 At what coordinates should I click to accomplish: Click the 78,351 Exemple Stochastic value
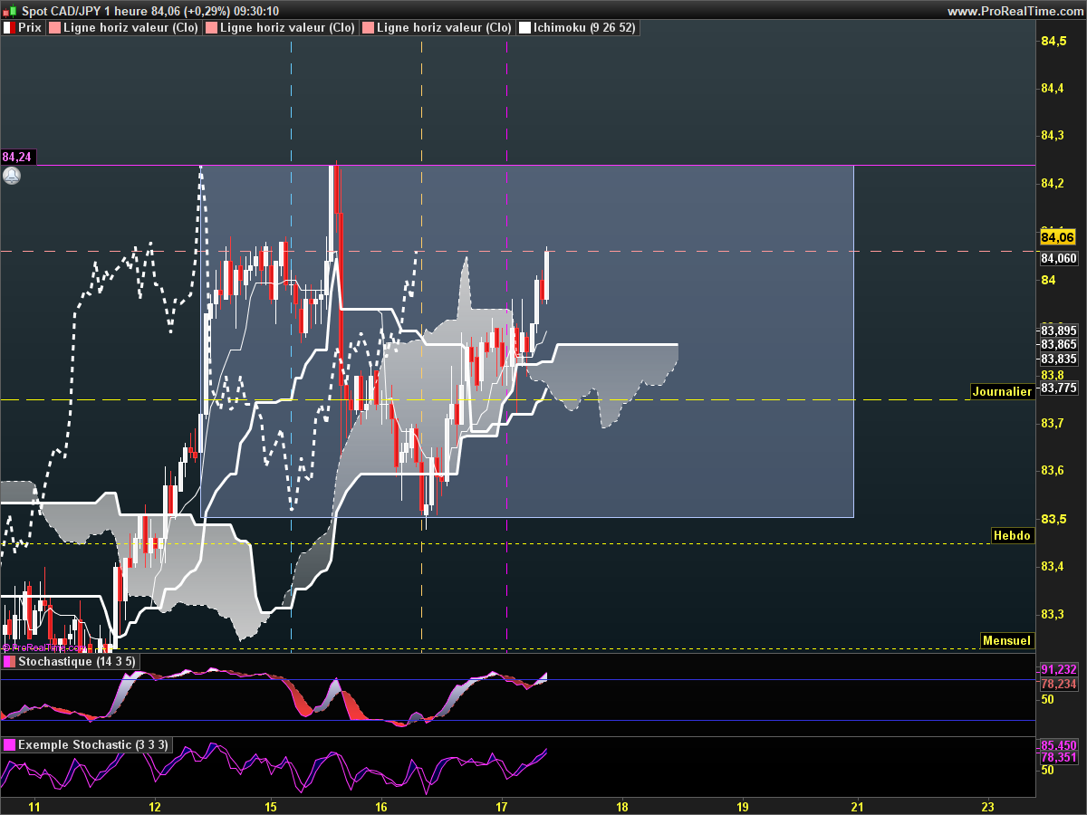click(1059, 758)
